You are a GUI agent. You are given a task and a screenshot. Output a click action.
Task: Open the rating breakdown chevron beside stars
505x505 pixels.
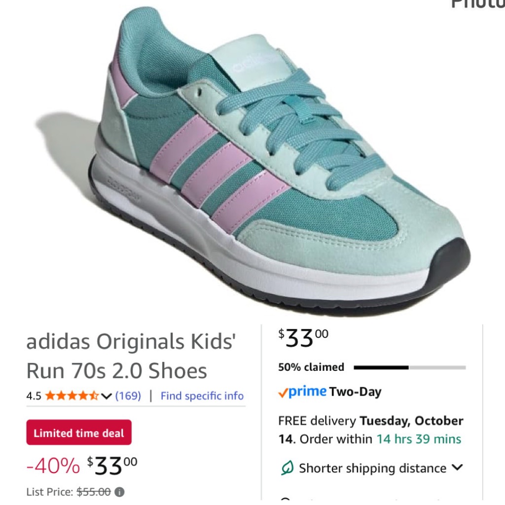(106, 396)
